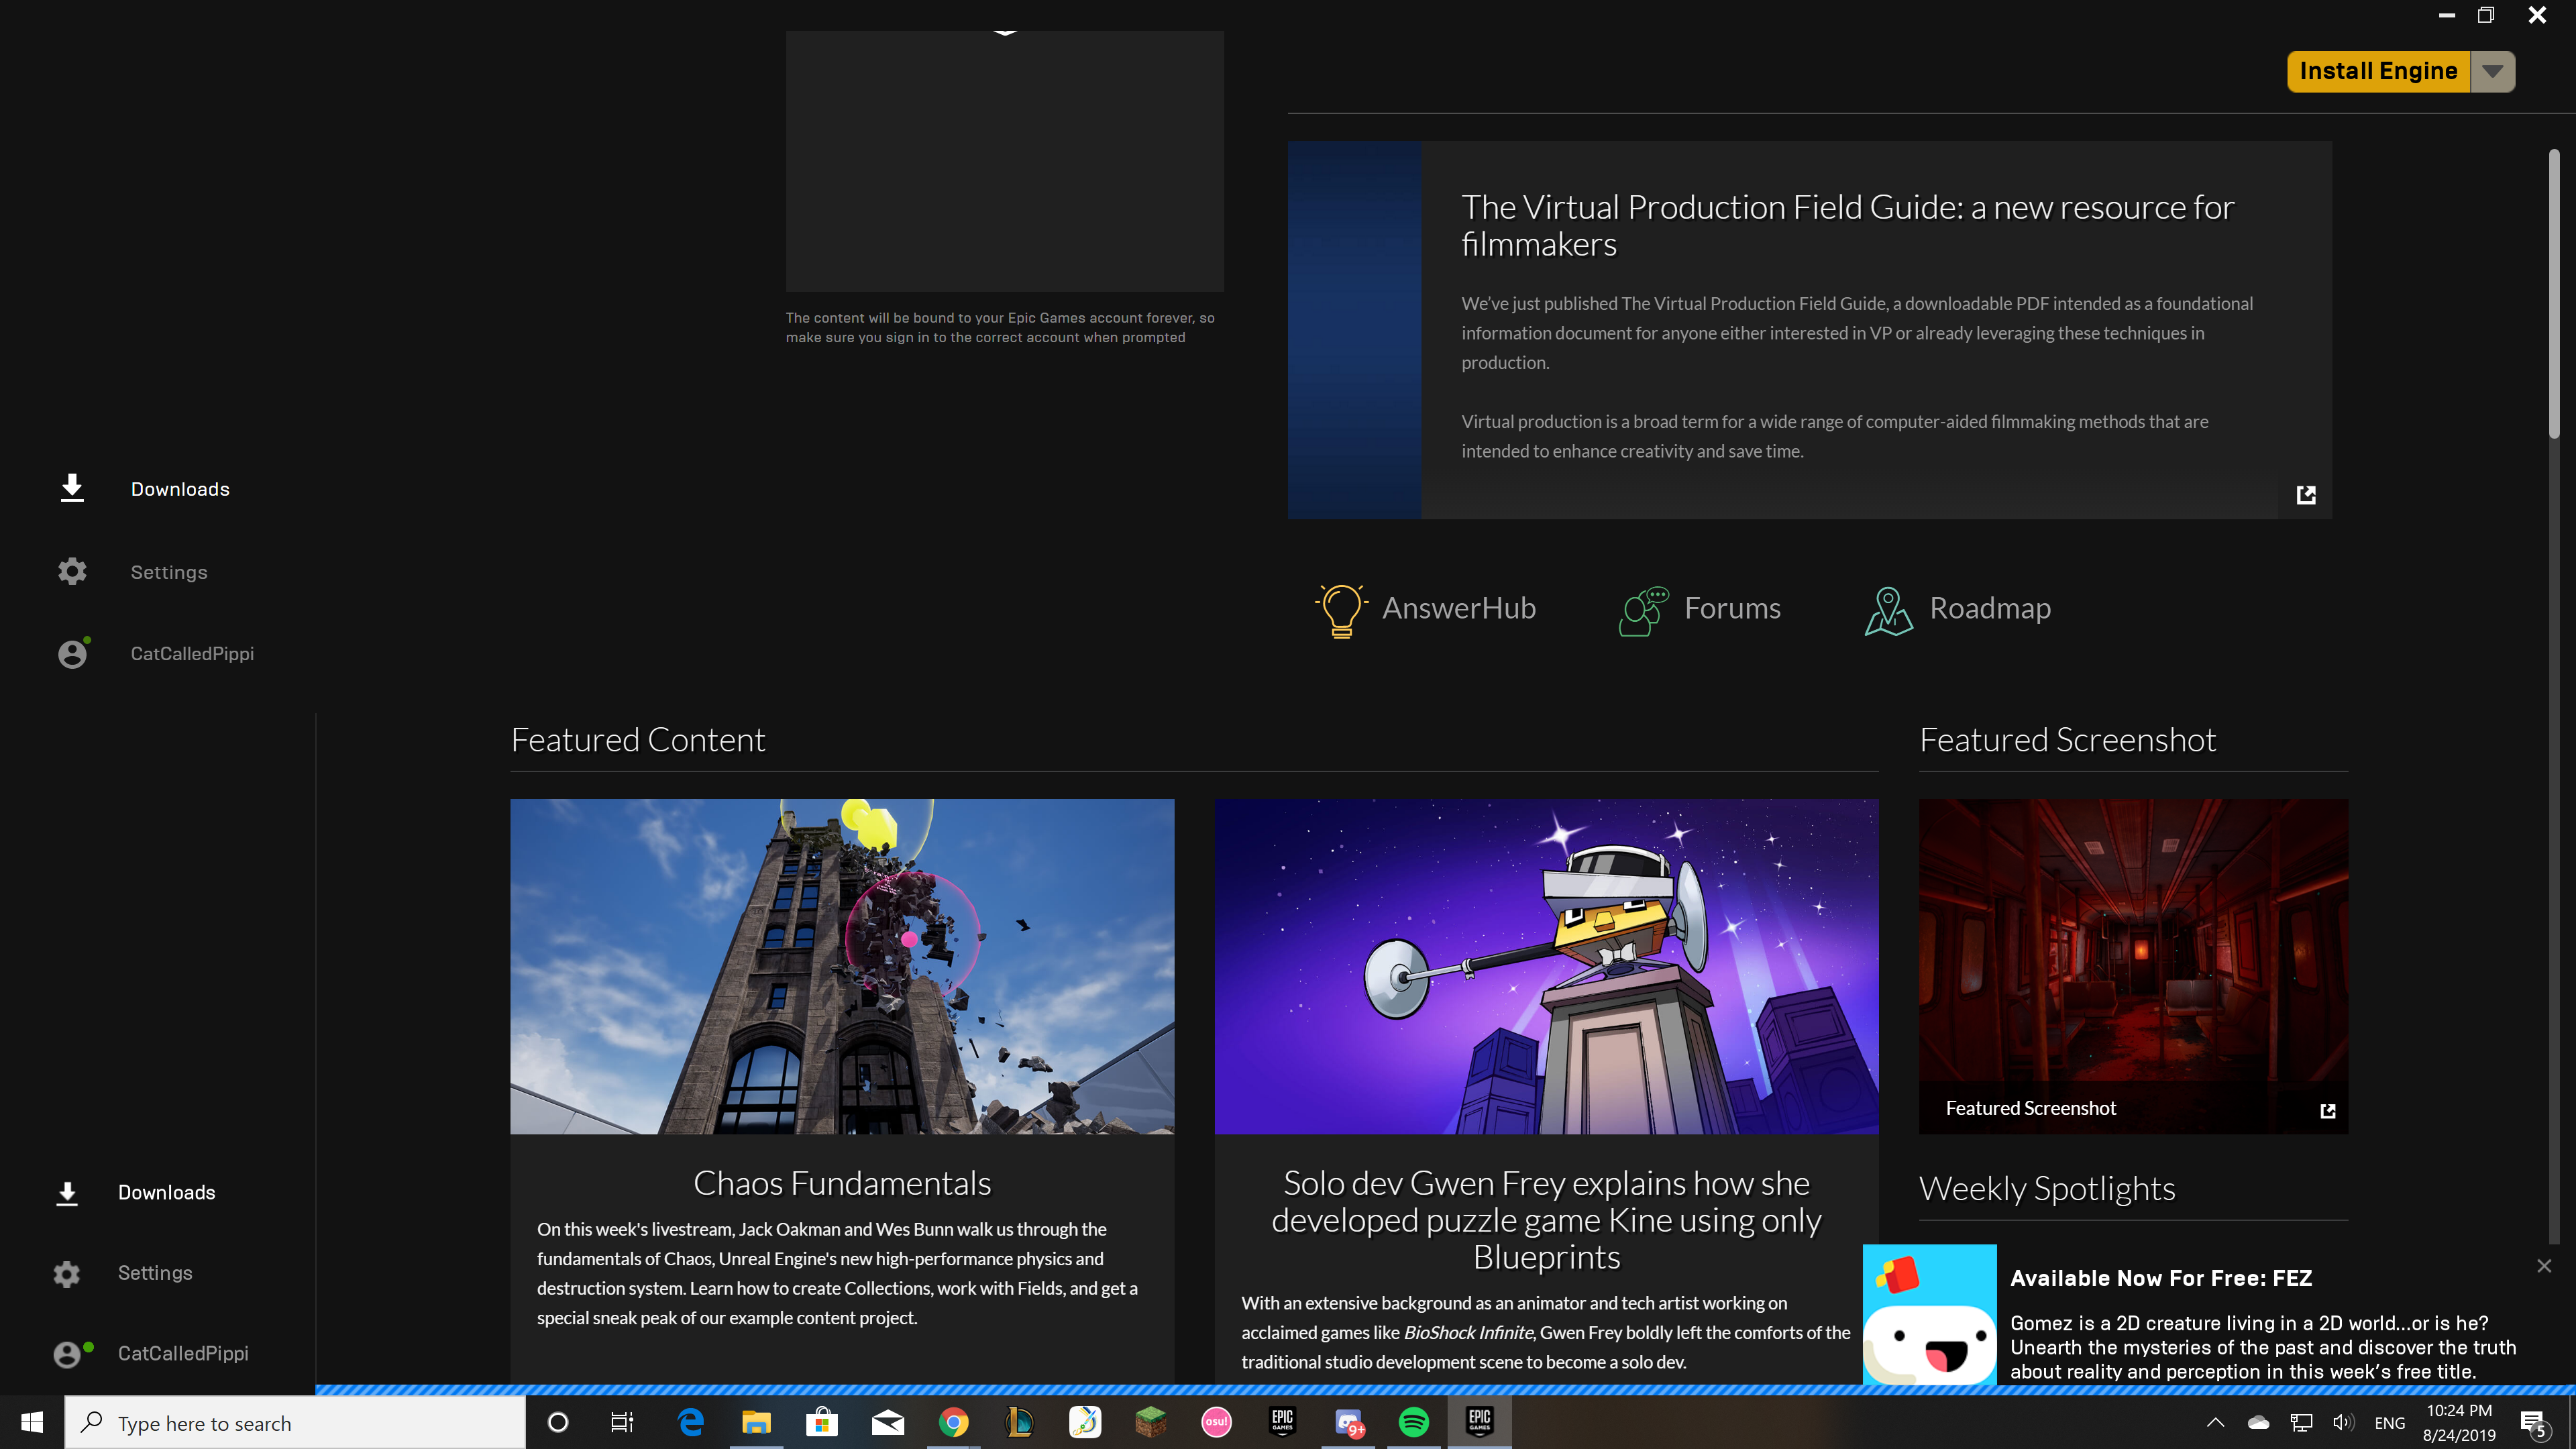The height and width of the screenshot is (1449, 2576).
Task: Expand the Install Engine dropdown arrow
Action: click(x=2493, y=71)
